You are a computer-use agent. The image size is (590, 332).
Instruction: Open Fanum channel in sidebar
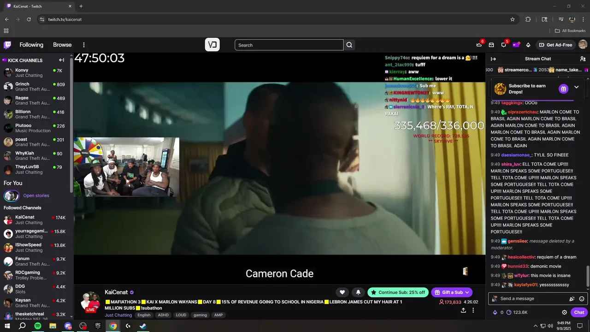(x=37, y=261)
